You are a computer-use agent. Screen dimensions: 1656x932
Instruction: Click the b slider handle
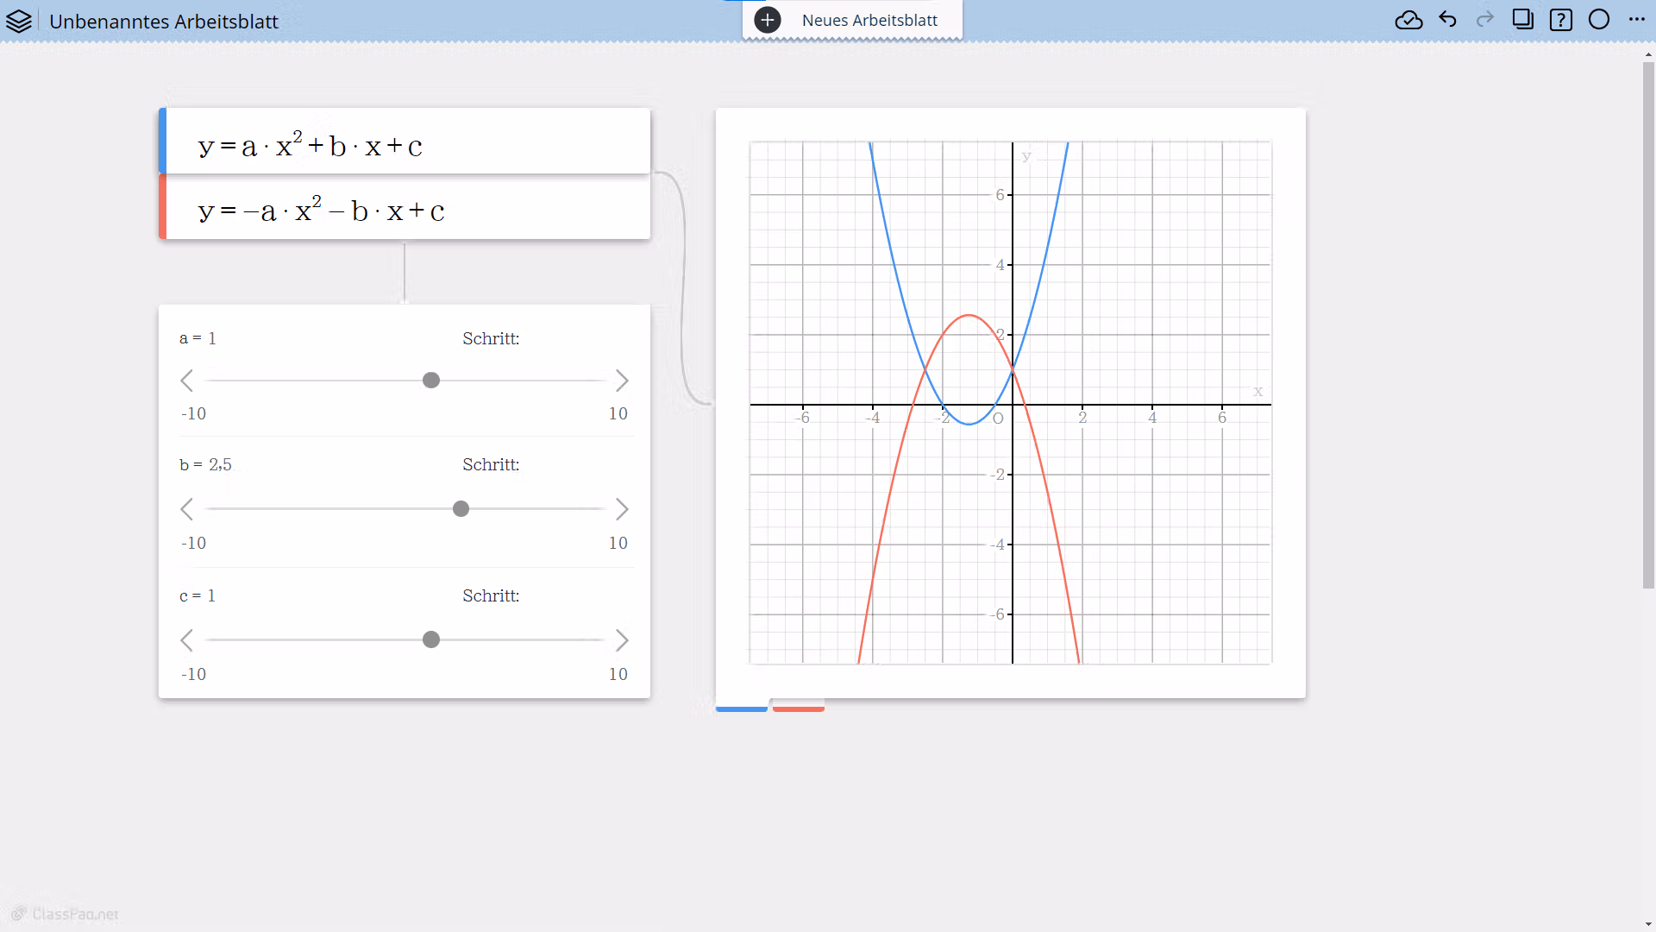tap(461, 509)
